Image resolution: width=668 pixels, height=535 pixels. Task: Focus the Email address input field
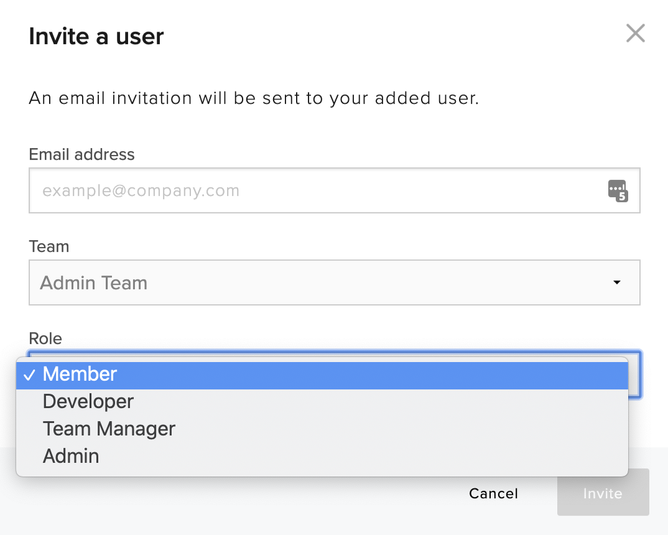[335, 190]
